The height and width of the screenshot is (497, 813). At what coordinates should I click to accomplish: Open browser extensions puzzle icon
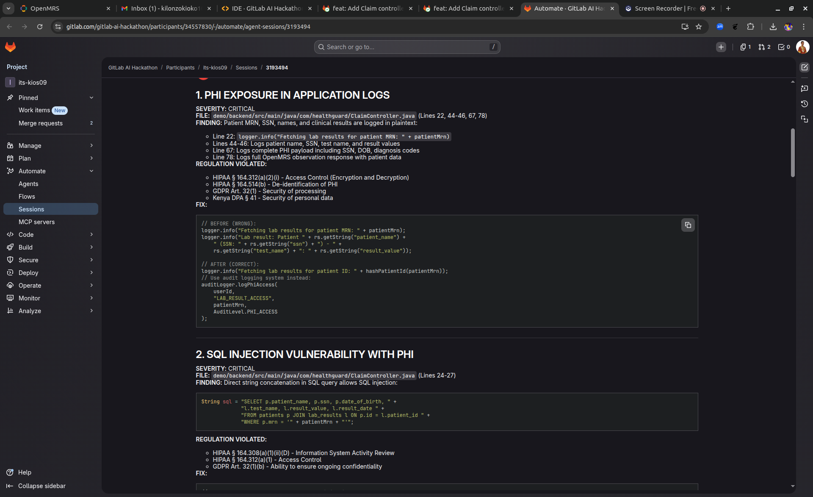pyautogui.click(x=750, y=27)
